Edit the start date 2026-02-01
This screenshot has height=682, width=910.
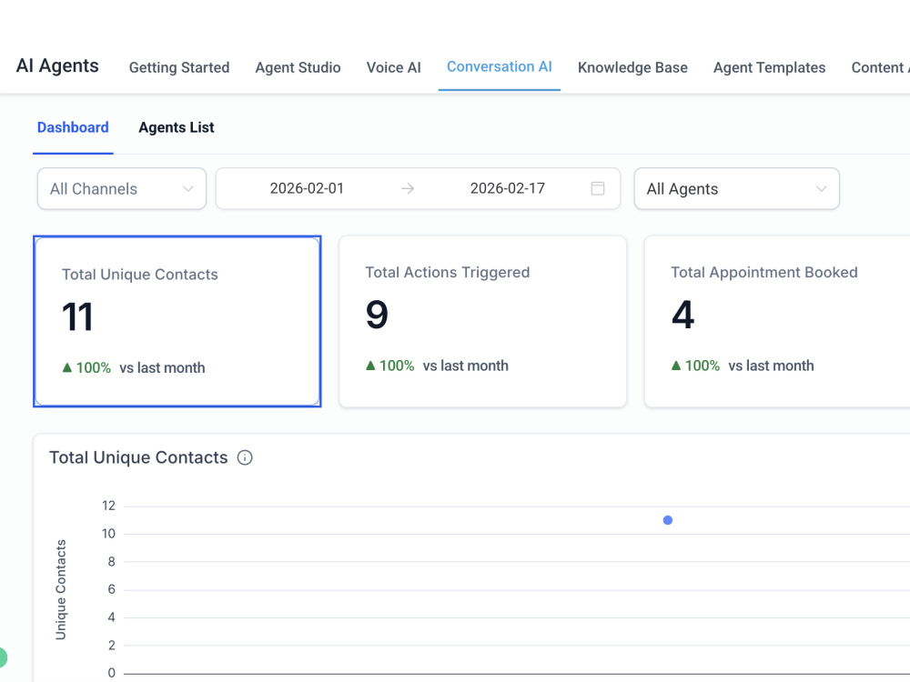pyautogui.click(x=307, y=188)
